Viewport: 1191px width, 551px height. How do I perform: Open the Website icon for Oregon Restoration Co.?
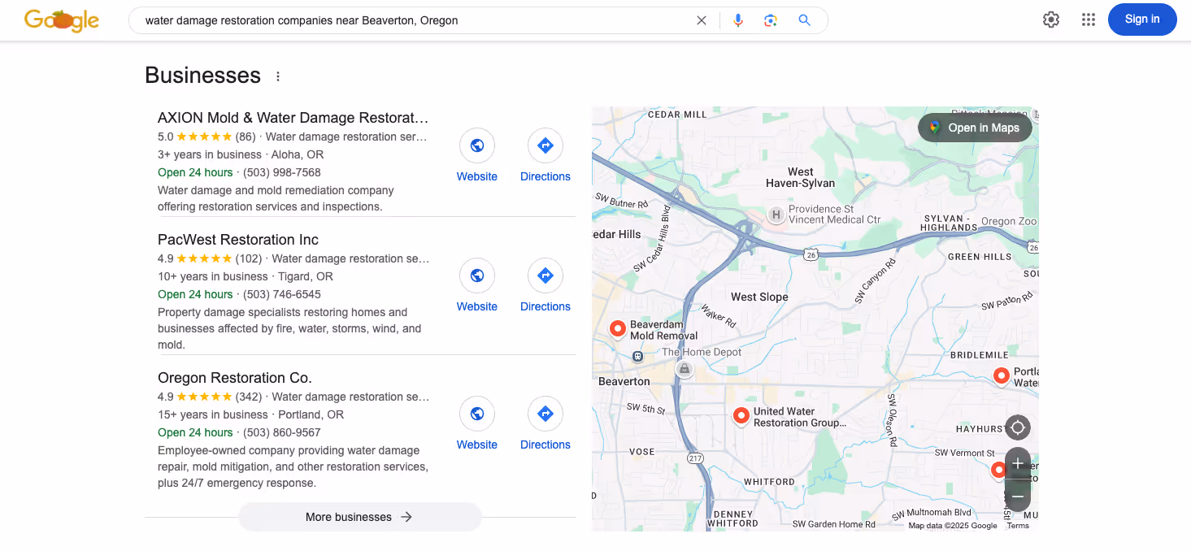tap(476, 413)
